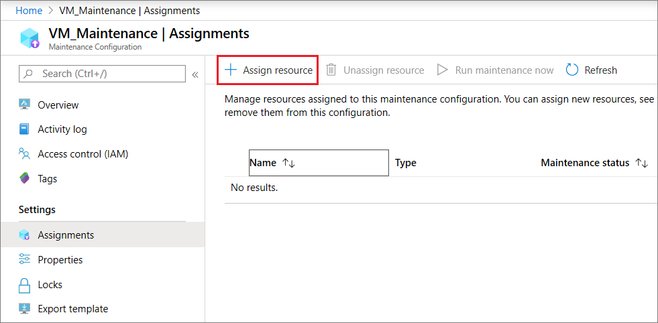The width and height of the screenshot is (658, 323).
Task: Click the Export template icon
Action: (25, 309)
